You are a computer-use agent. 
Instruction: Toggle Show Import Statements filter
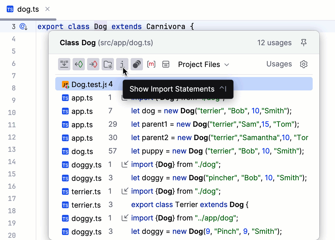click(122, 64)
